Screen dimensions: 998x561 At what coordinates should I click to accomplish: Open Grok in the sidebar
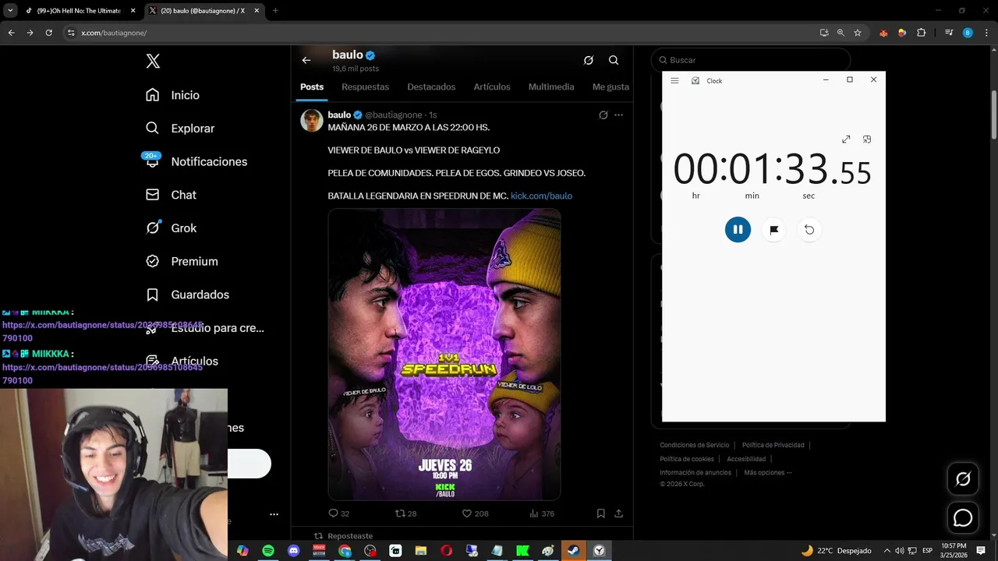coord(170,228)
